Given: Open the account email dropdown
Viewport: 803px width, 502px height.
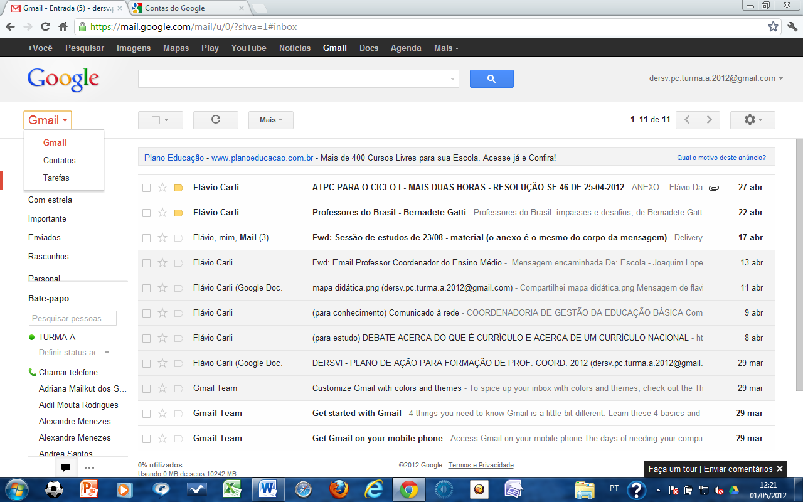Looking at the screenshot, I should (716, 78).
